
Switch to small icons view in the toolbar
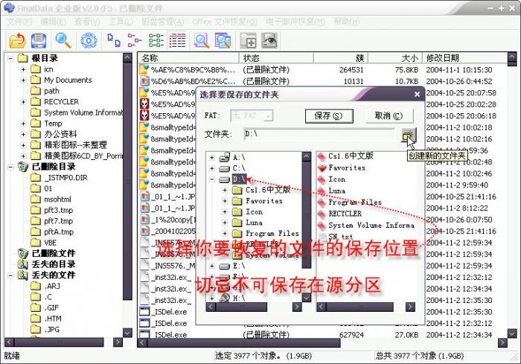135,40
